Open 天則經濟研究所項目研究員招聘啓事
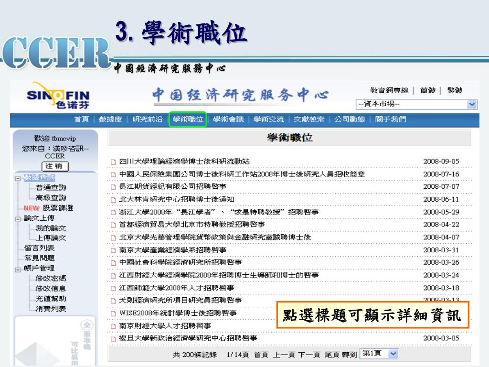Screen dimensions: 489x367 tap(180, 300)
